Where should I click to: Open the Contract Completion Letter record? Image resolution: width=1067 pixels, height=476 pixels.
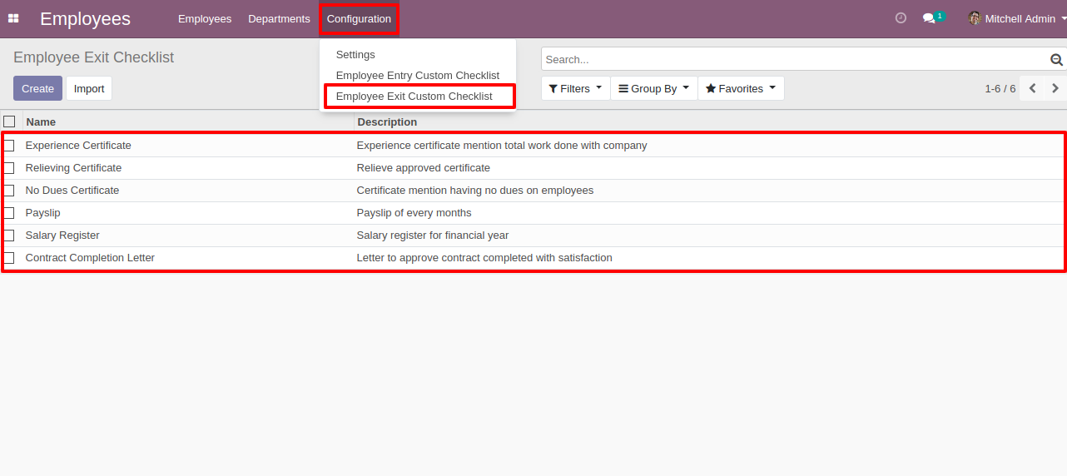(90, 258)
